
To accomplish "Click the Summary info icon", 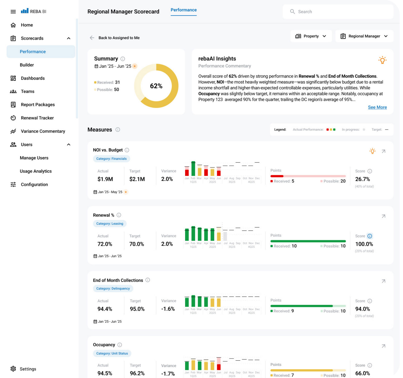I will (x=123, y=59).
